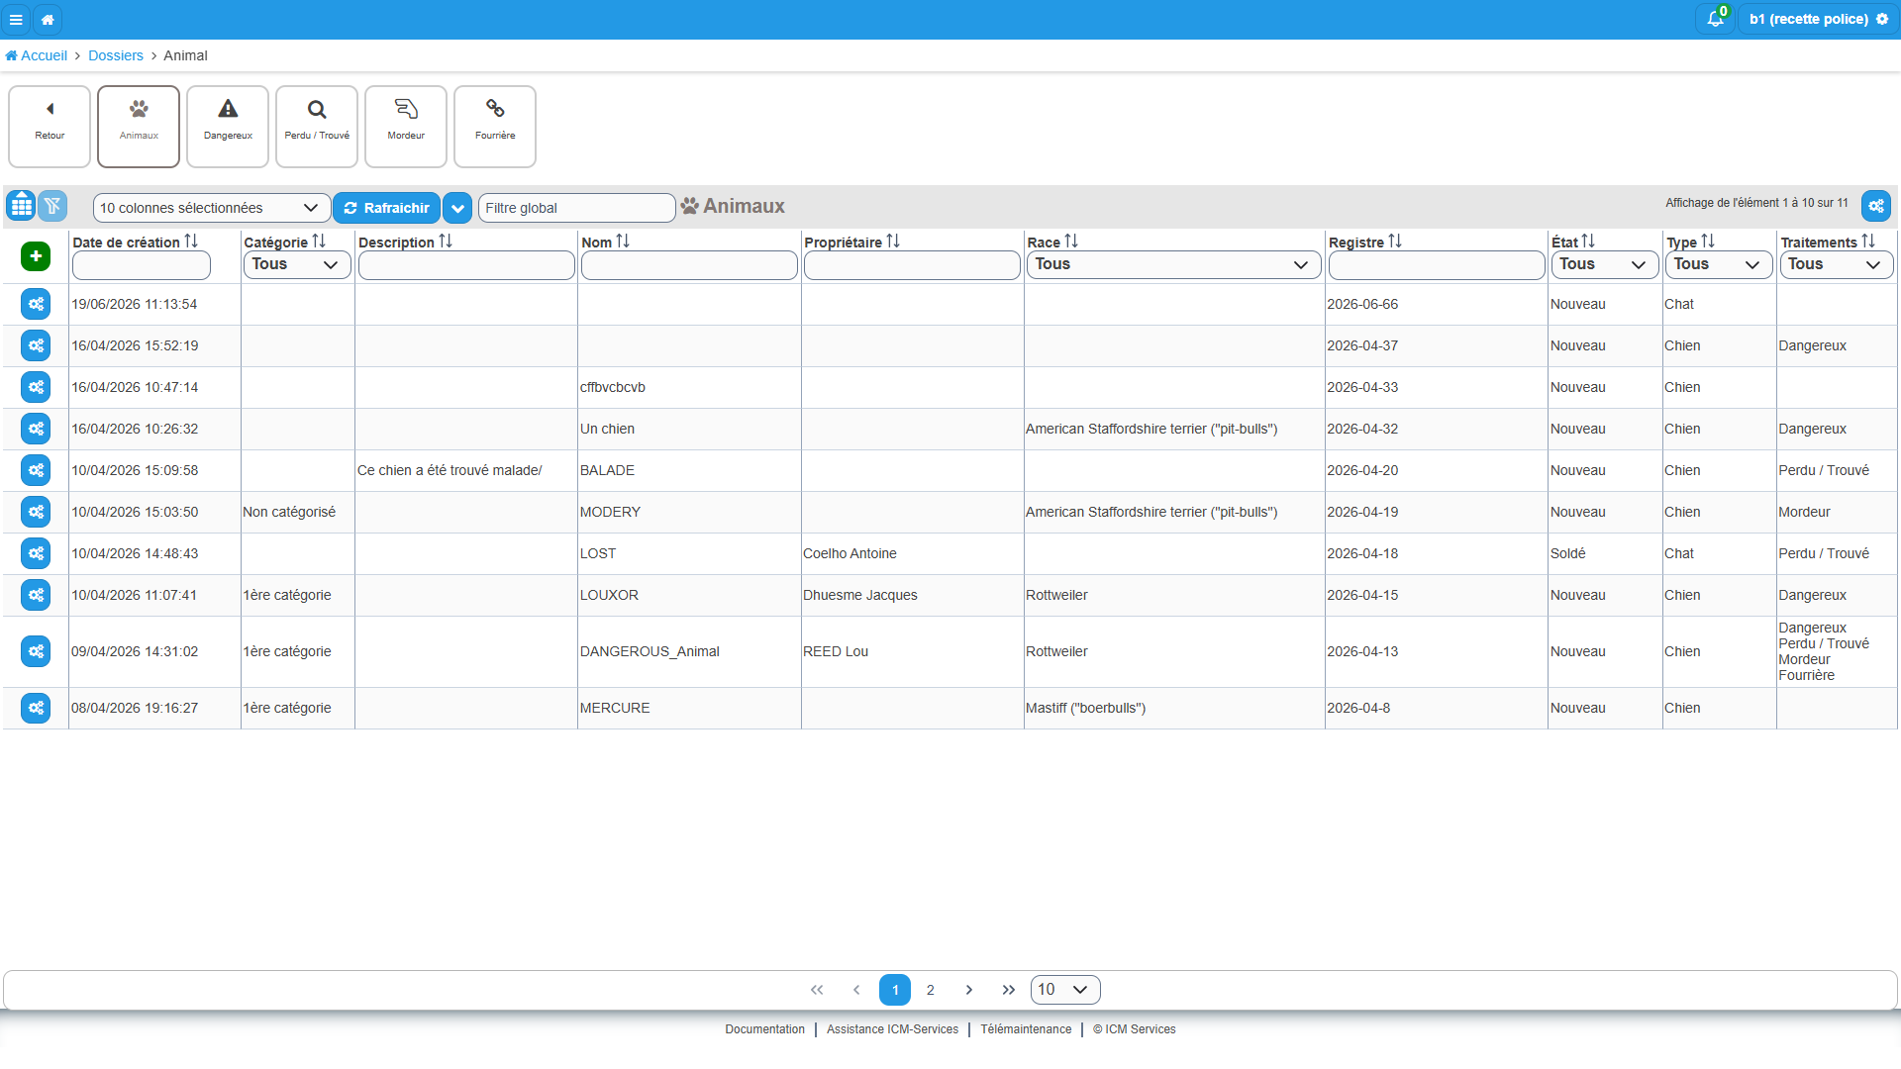Open b1 (recette police) user settings

click(x=1818, y=19)
